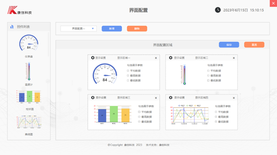Click the blue 保存 button
277x155 pixels.
pos(229,45)
